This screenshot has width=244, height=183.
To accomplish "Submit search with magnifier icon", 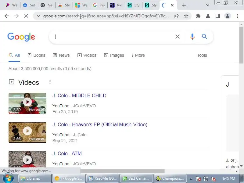I will [x=204, y=37].
